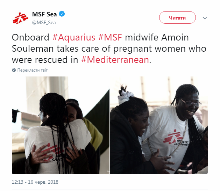Screen dimensions: 220x191
Task: Click the line Souleman takes care of pregnant
Action: 82,49
